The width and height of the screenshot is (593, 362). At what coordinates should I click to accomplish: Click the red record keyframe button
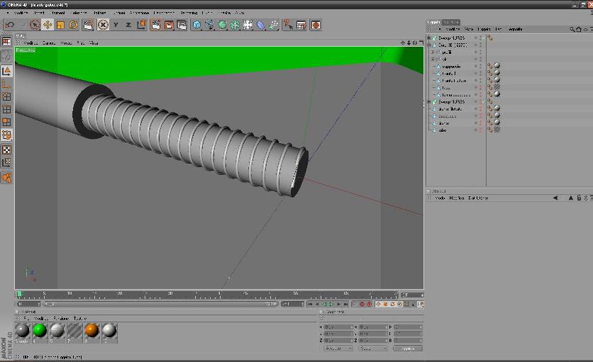click(362, 304)
